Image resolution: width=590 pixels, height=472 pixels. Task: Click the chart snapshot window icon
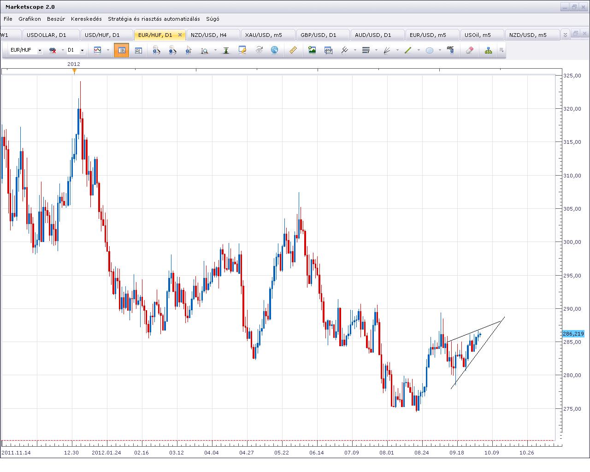click(x=328, y=50)
